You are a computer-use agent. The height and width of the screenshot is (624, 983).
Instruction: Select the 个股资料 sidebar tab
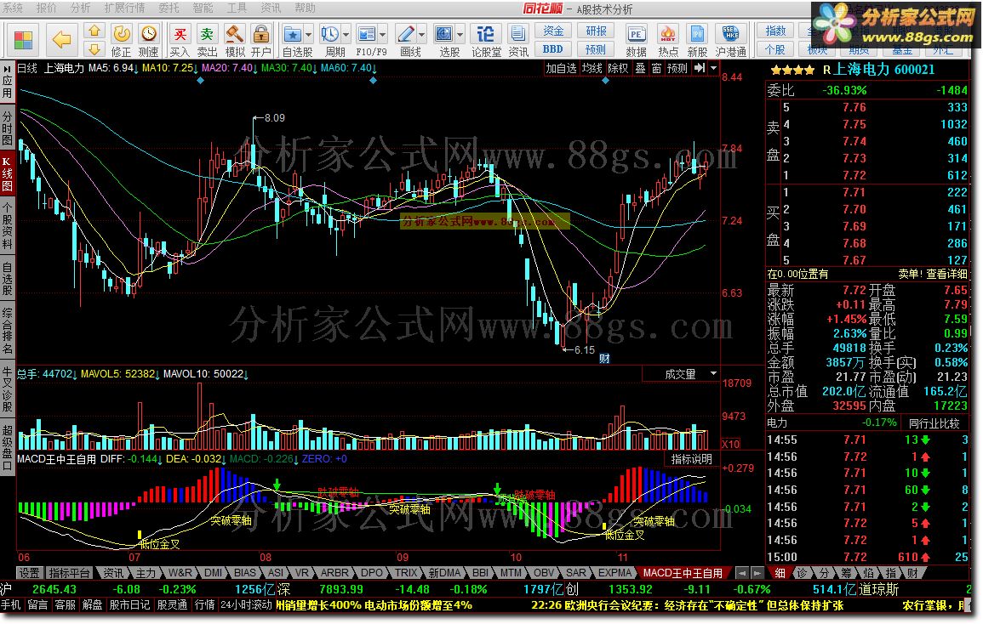[x=7, y=226]
